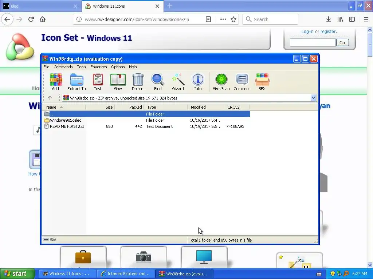Screen dimensions: 373x279
Task: Go to Firefox home page
Action: click(x=43, y=19)
